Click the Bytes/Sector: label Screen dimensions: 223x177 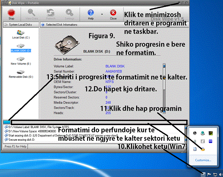coord(63,87)
